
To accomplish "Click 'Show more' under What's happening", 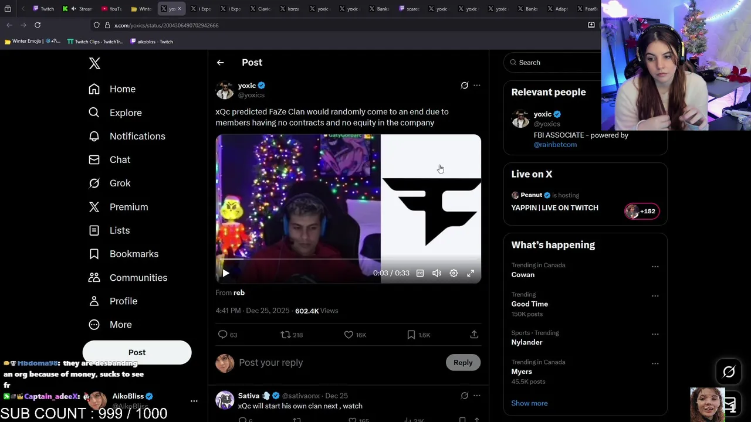I will coord(529,403).
